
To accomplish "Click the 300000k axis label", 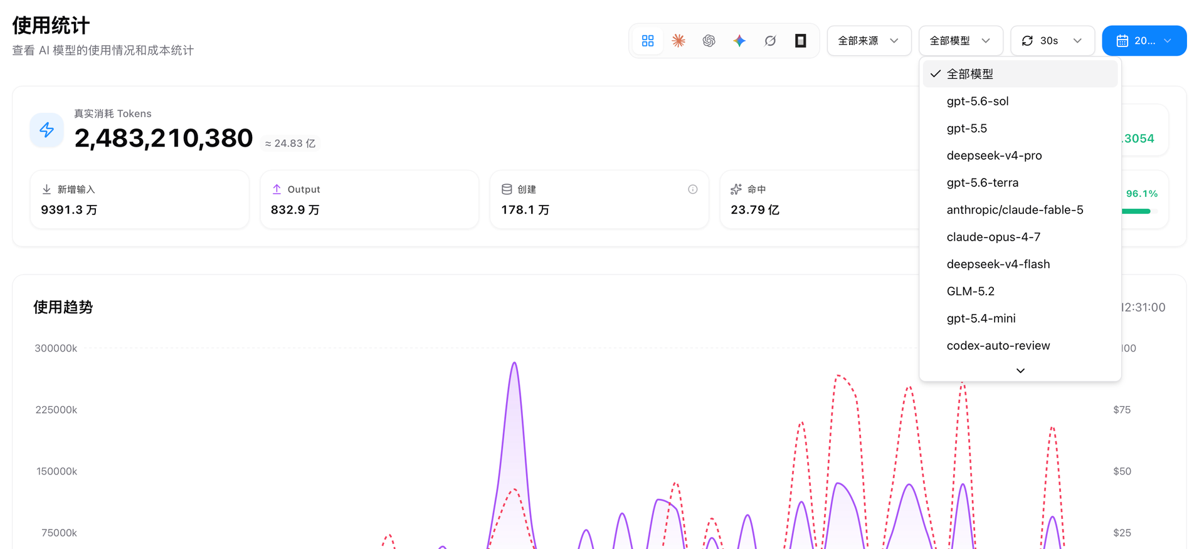I will tap(56, 348).
